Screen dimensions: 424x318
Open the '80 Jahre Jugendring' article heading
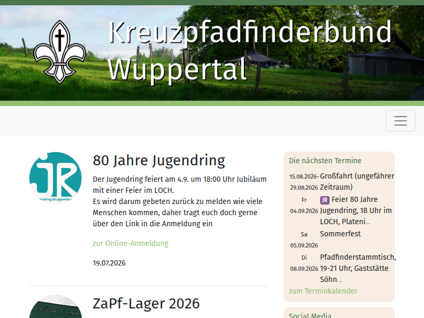pyautogui.click(x=158, y=161)
